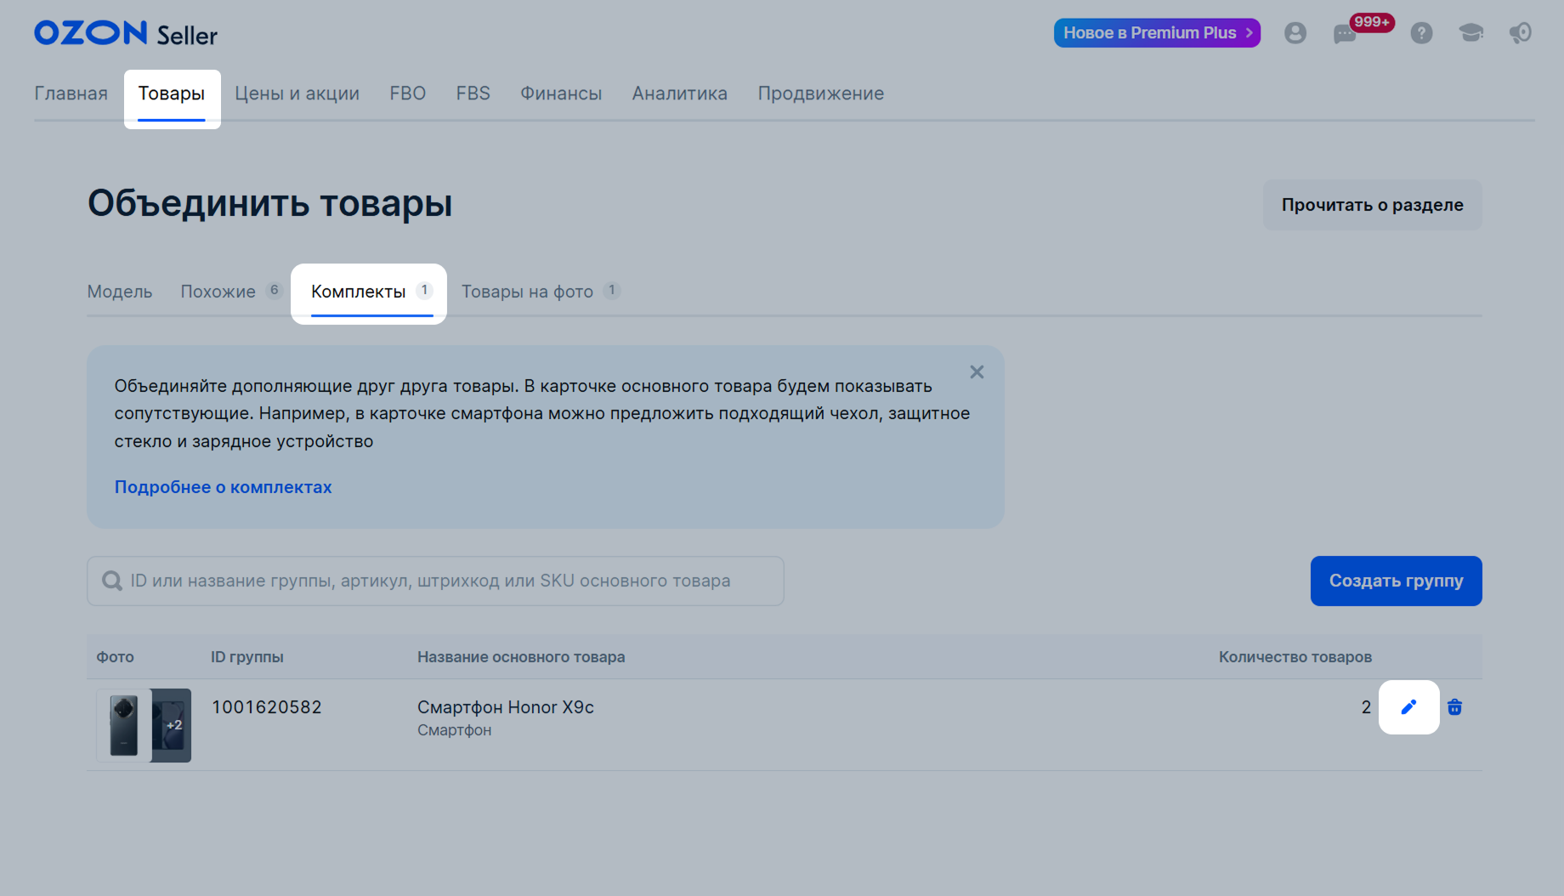Open the Новое в Premium Plus banner
Image resolution: width=1564 pixels, height=896 pixels.
pos(1157,33)
